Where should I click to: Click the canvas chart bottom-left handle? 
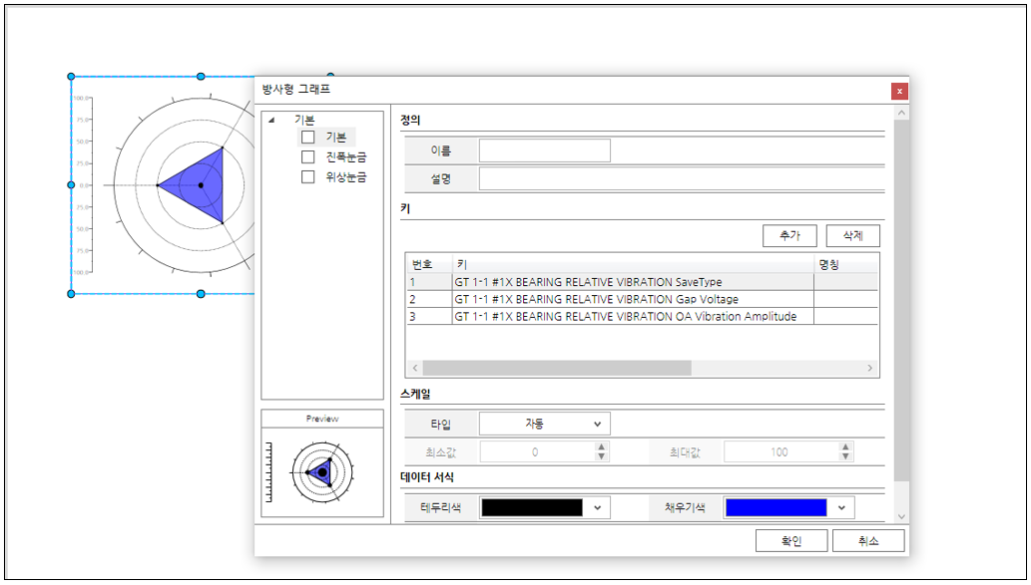tap(71, 293)
